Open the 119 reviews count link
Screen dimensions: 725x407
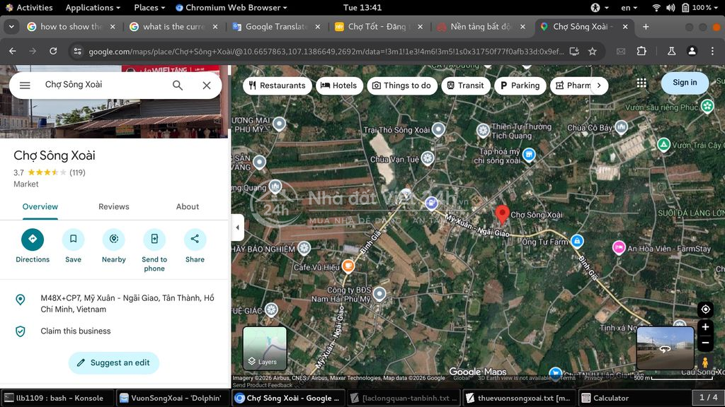(x=77, y=172)
